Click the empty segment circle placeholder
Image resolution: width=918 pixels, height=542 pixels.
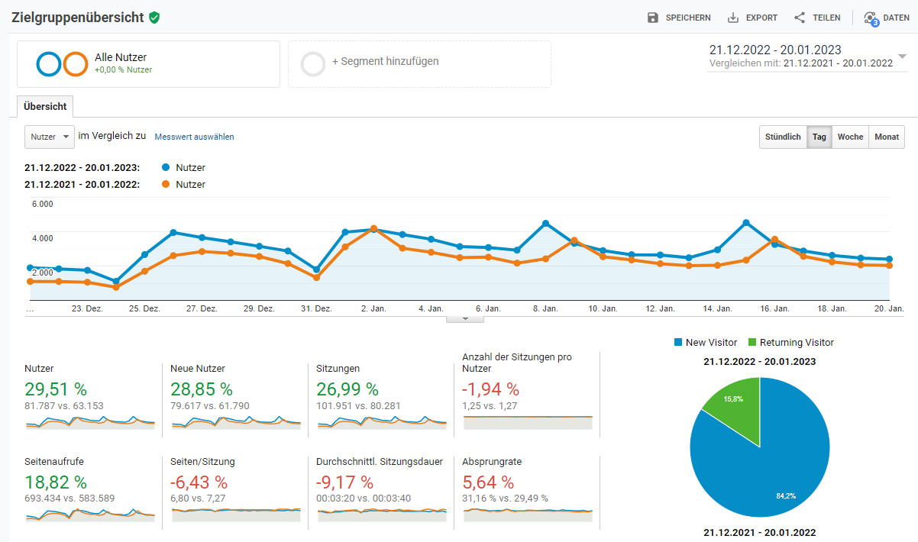pyautogui.click(x=313, y=64)
